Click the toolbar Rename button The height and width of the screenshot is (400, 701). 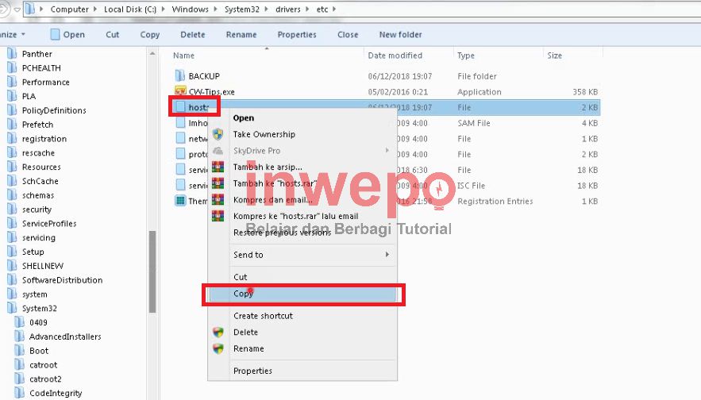click(x=241, y=34)
